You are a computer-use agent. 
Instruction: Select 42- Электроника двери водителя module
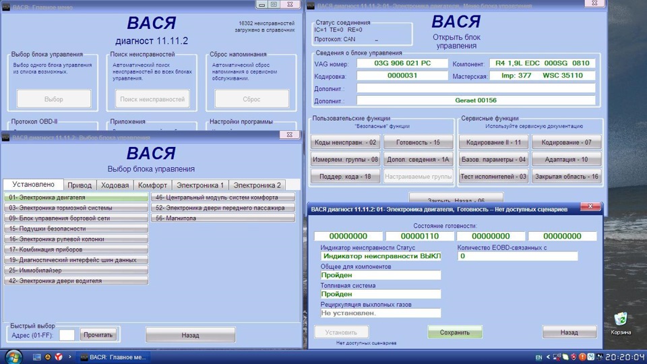(76, 280)
